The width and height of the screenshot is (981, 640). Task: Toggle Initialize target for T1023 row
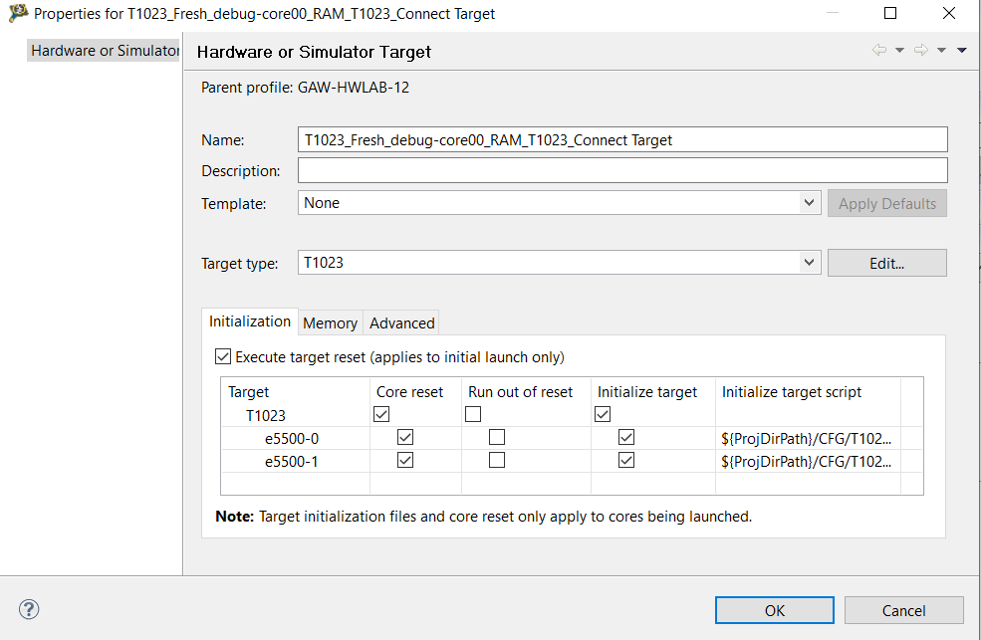click(x=604, y=414)
